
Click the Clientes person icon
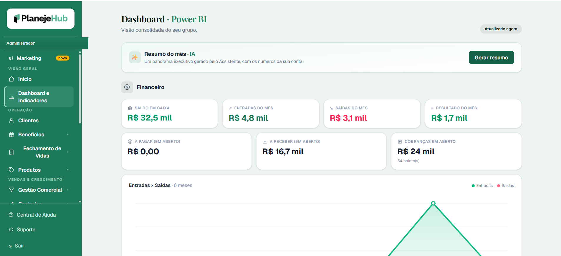11,121
